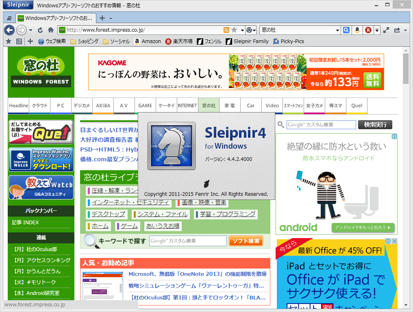Click the red Rakuten search icon
Image resolution: width=413 pixels, height=312 pixels.
coord(368,30)
